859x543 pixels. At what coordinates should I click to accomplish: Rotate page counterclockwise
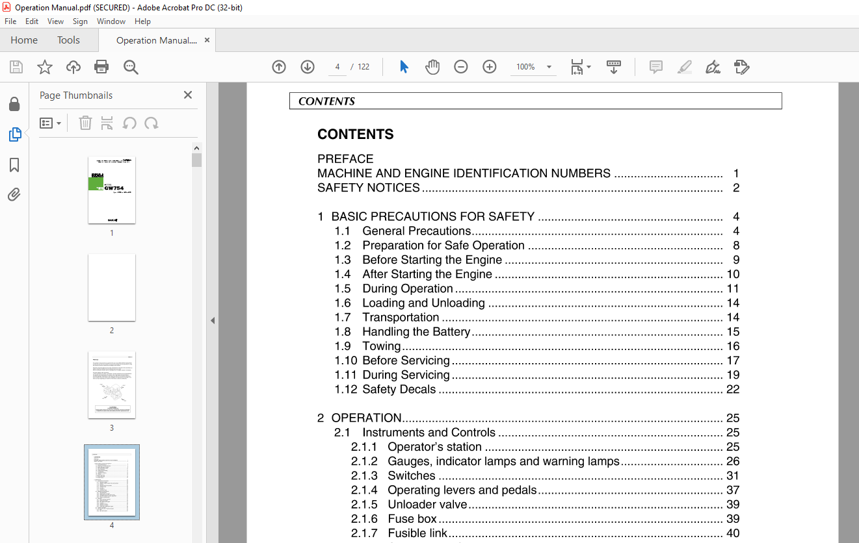(129, 123)
